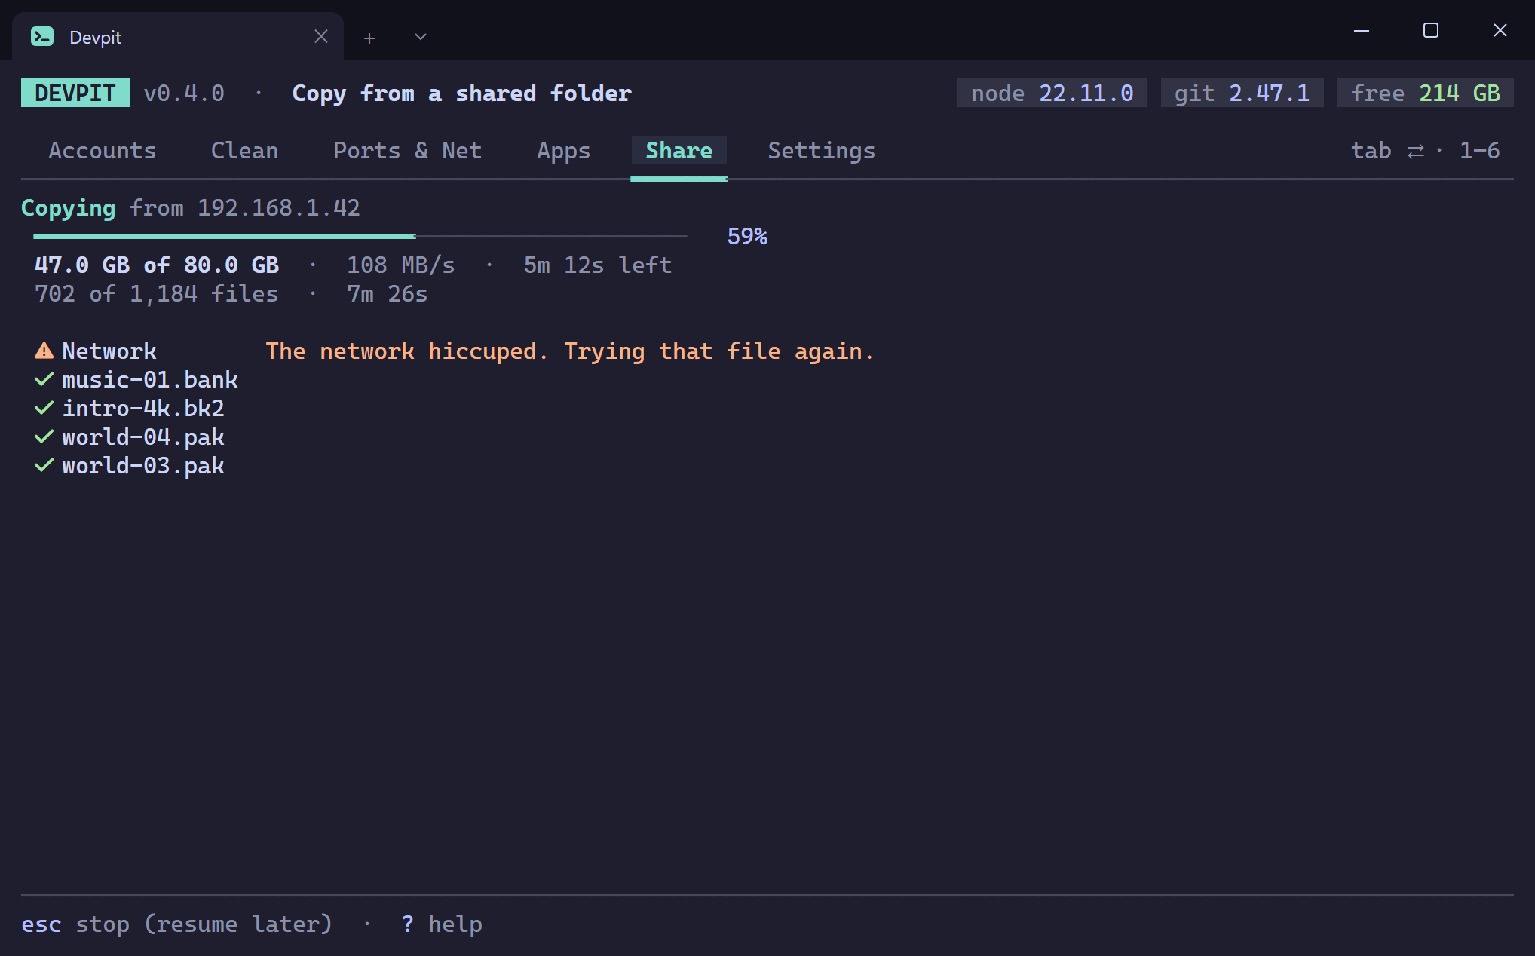Screen dimensions: 1535x956
Task: Click the esc stop (resume later) hint
Action: pyautogui.click(x=176, y=924)
